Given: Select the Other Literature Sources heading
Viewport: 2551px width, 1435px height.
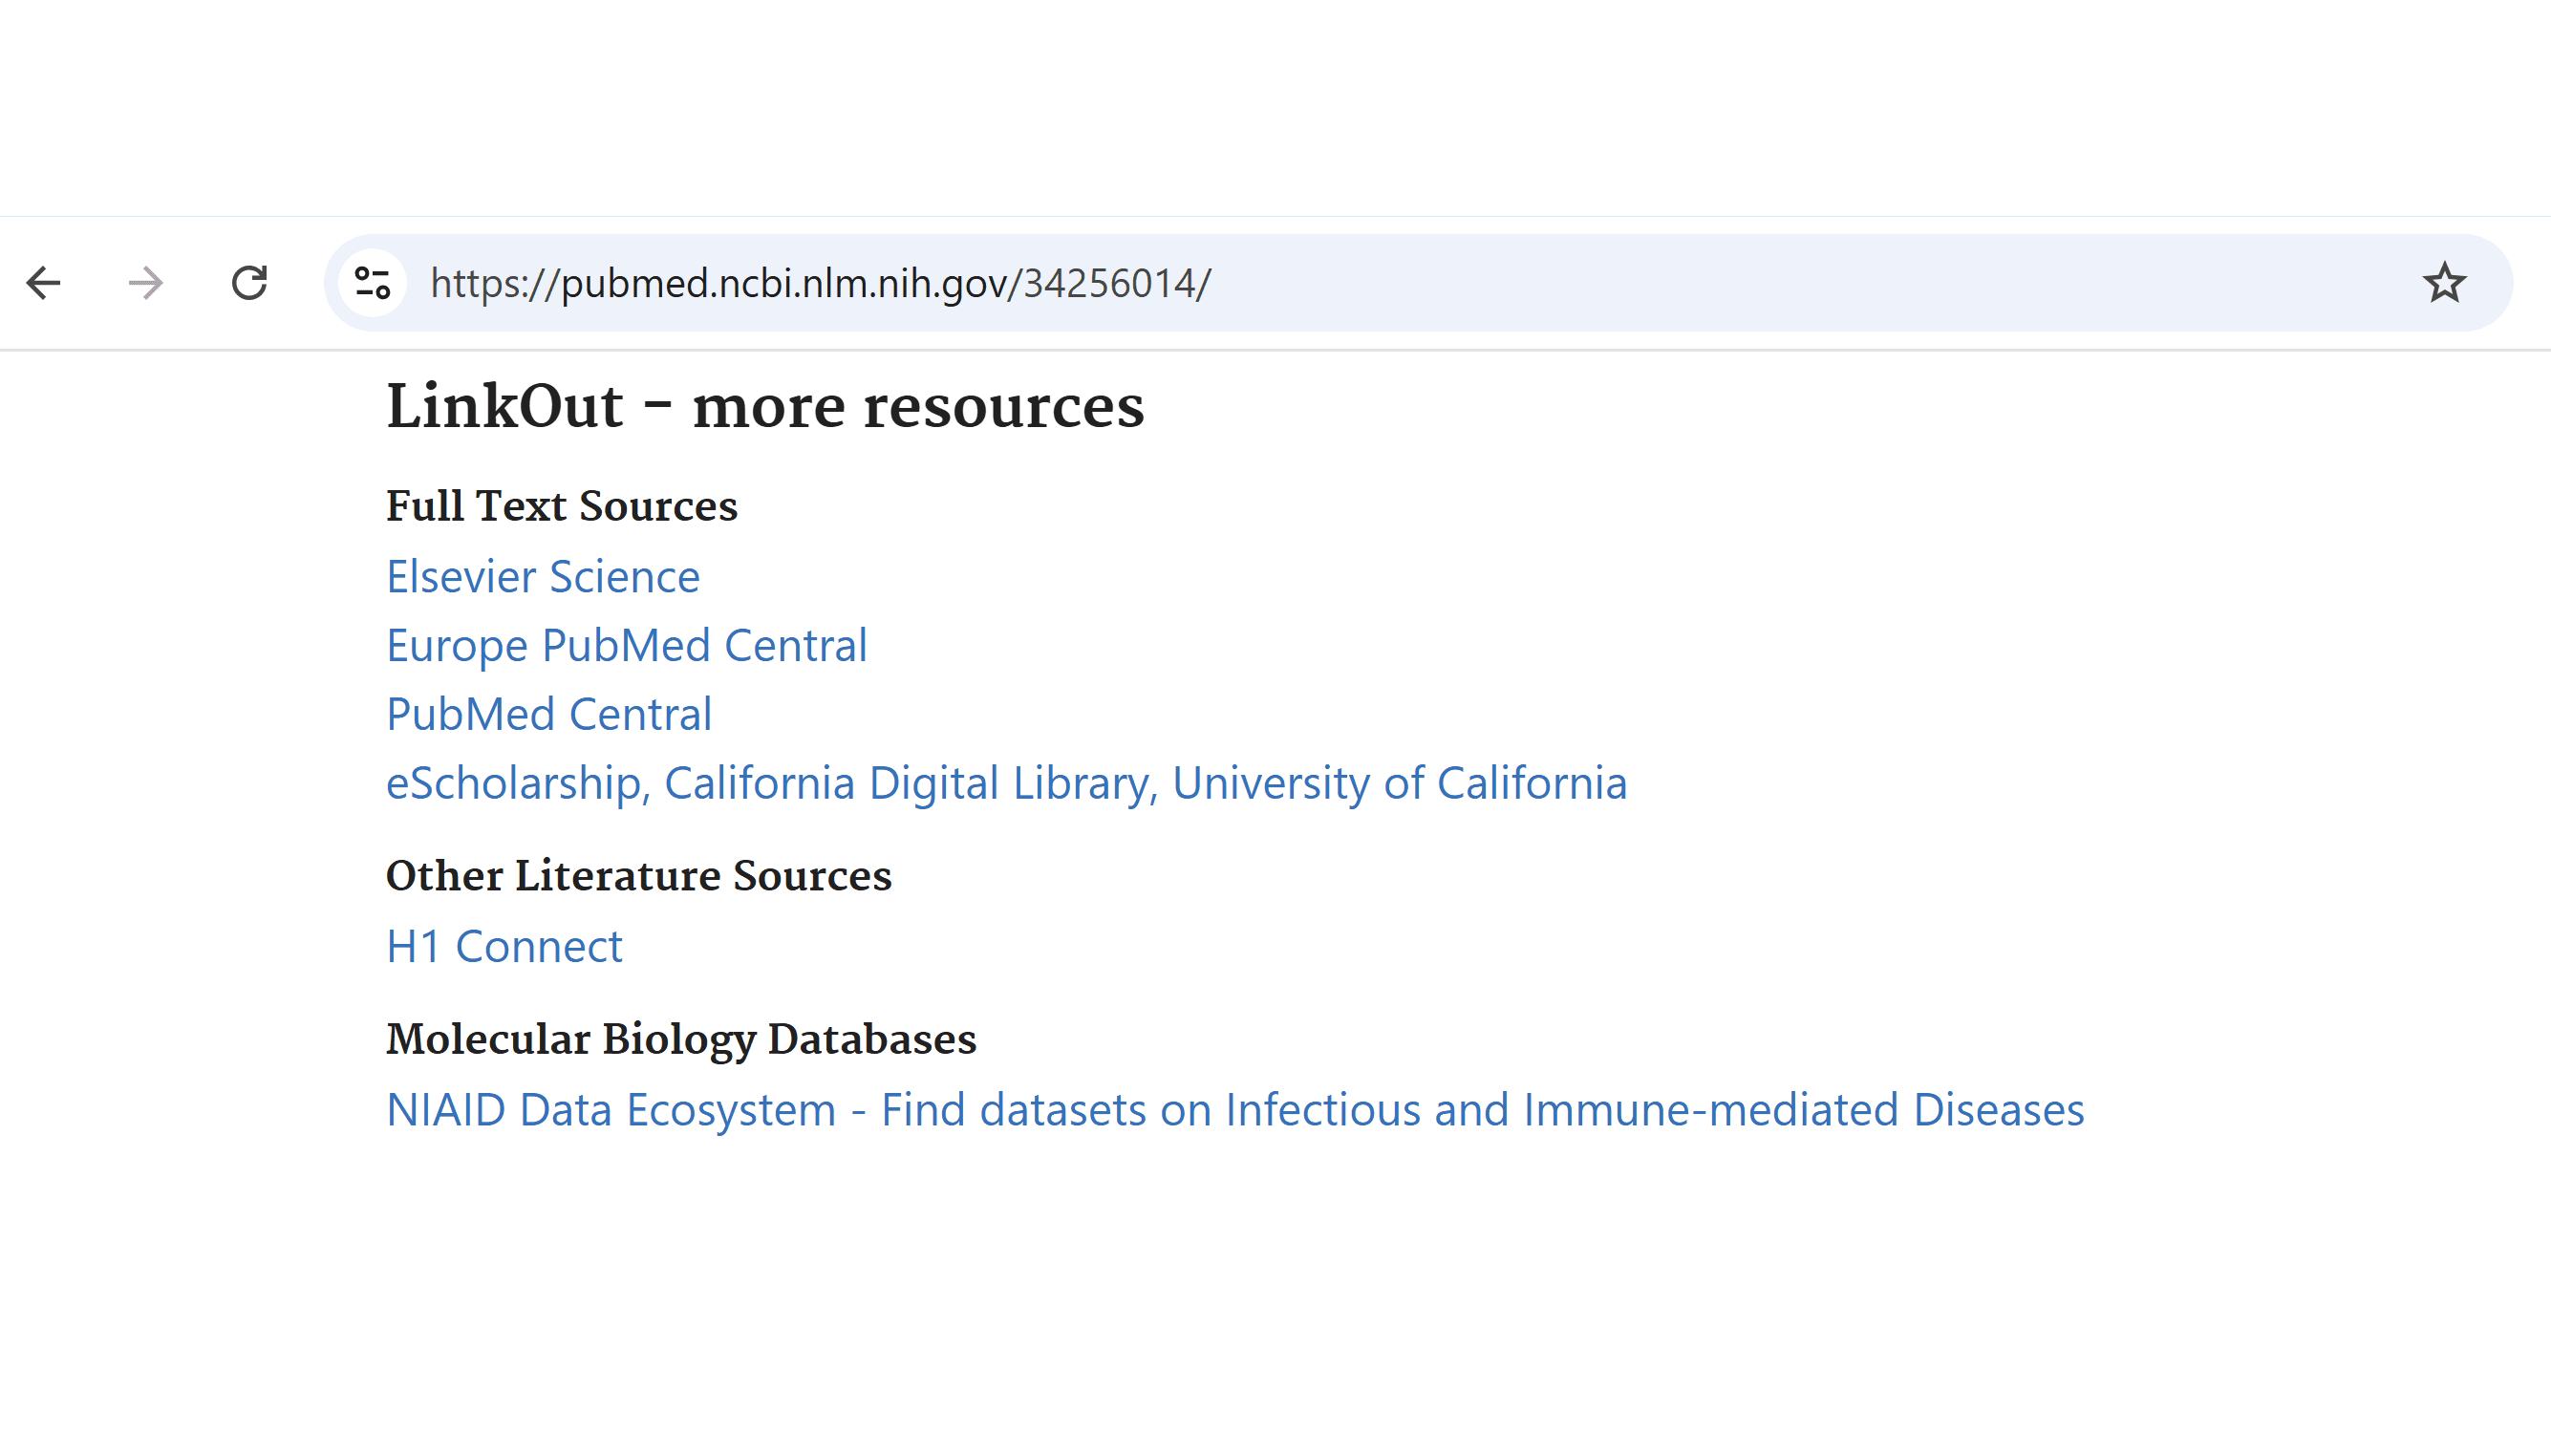Looking at the screenshot, I should pyautogui.click(x=639, y=875).
